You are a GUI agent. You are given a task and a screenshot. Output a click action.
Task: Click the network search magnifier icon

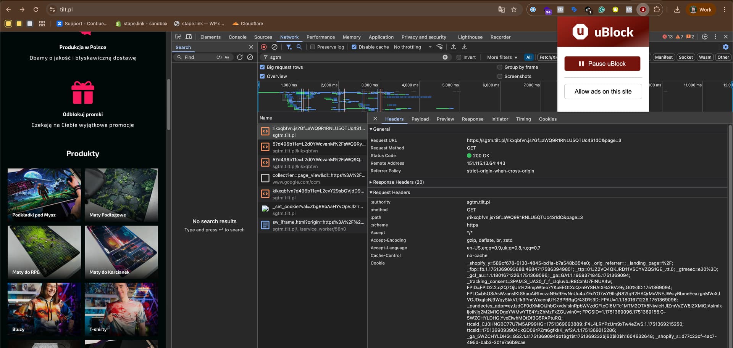coord(299,47)
